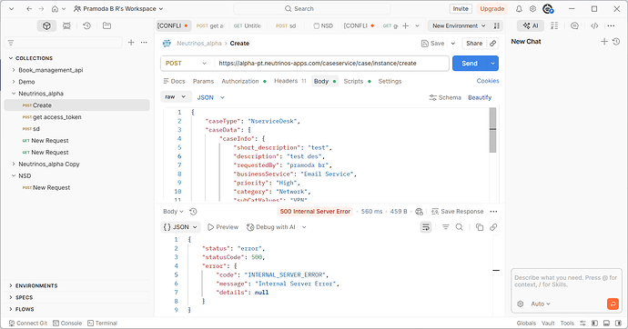This screenshot has height=329, width=628.
Task: Filter the response body
Action: pyautogui.click(x=445, y=227)
